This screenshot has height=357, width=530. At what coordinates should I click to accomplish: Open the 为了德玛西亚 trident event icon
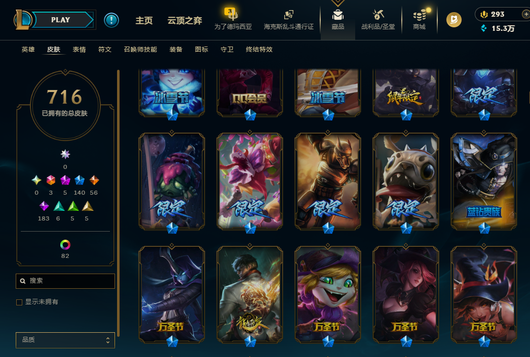[233, 20]
